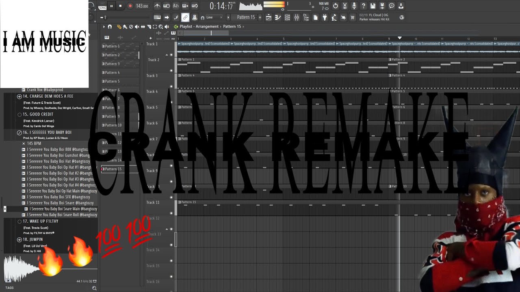This screenshot has width=520, height=292.
Task: Select Pattern 1 in the pattern picker
Action: point(120,46)
